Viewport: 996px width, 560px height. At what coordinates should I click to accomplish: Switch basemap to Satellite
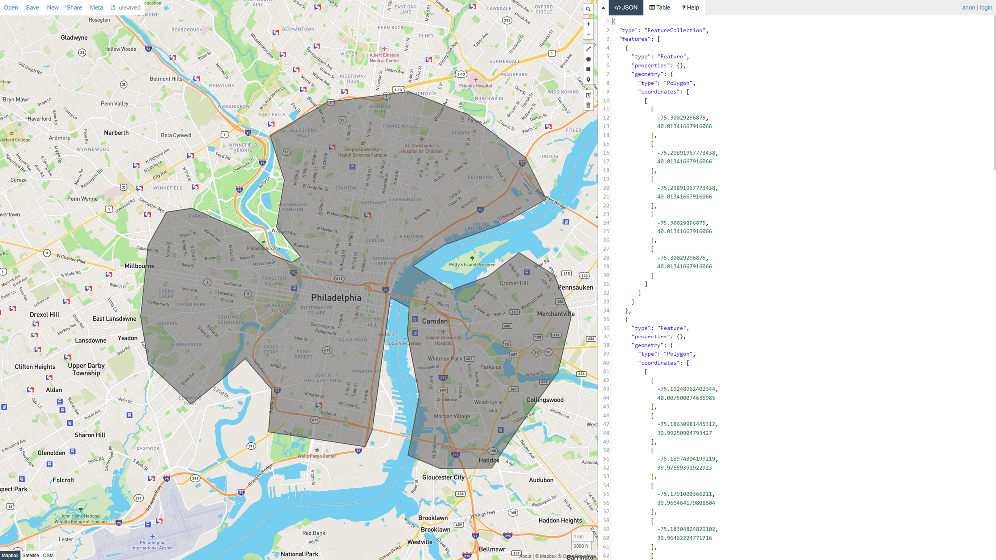coord(30,555)
